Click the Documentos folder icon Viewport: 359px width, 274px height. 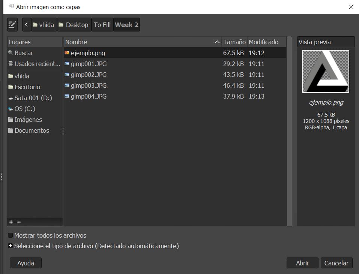click(11, 130)
